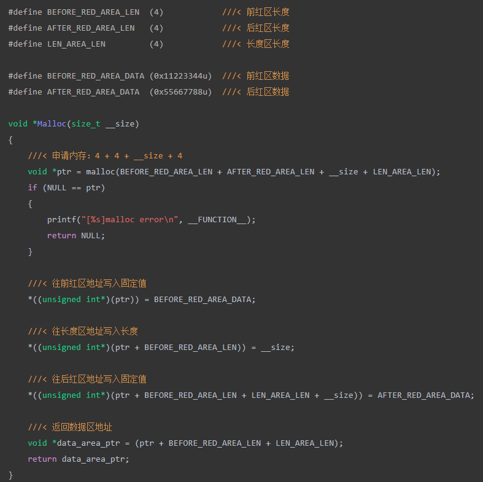Click the BEFORE_RED_AREA_LEN macro name in its #define line

[93, 12]
